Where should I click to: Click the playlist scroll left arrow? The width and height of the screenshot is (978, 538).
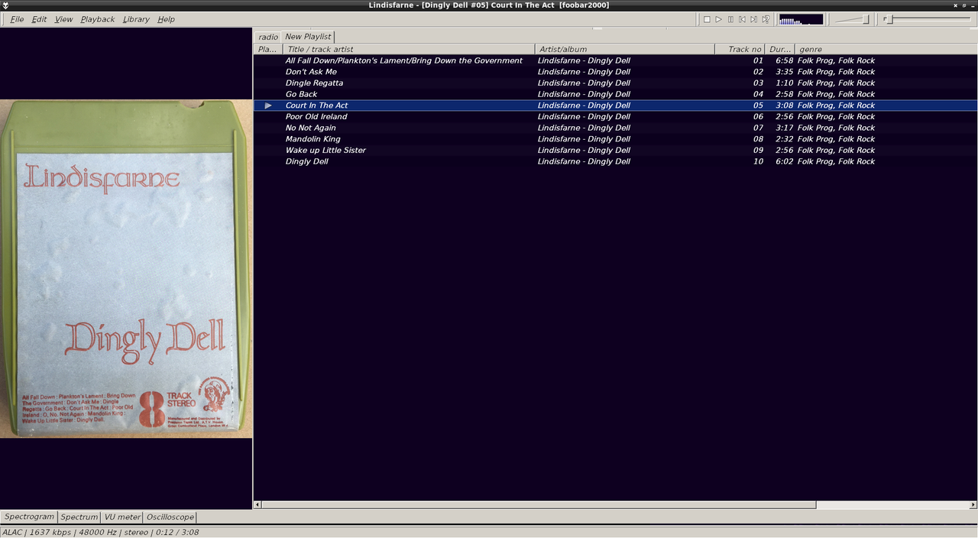coord(257,504)
